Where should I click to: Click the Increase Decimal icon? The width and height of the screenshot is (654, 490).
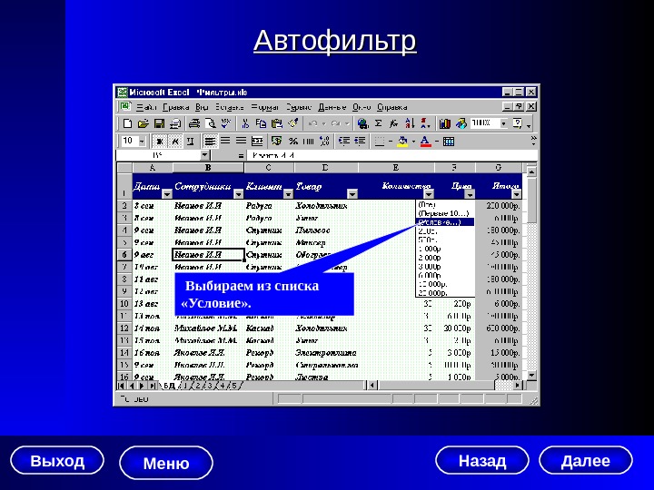(324, 142)
